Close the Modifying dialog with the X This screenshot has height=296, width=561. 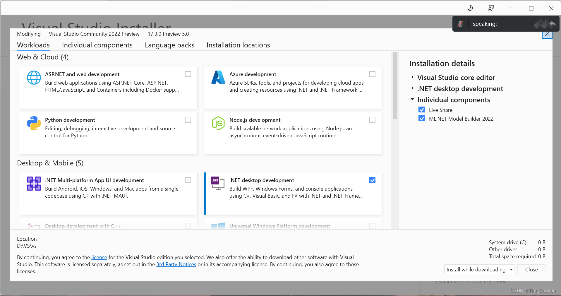[547, 34]
